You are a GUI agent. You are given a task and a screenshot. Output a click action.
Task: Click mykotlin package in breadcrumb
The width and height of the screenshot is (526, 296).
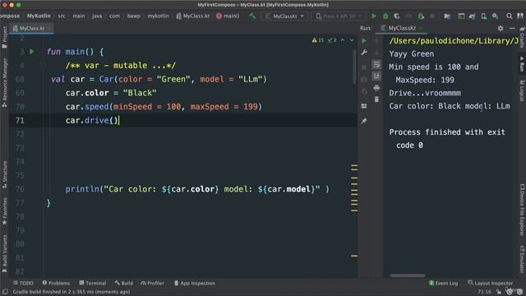158,16
